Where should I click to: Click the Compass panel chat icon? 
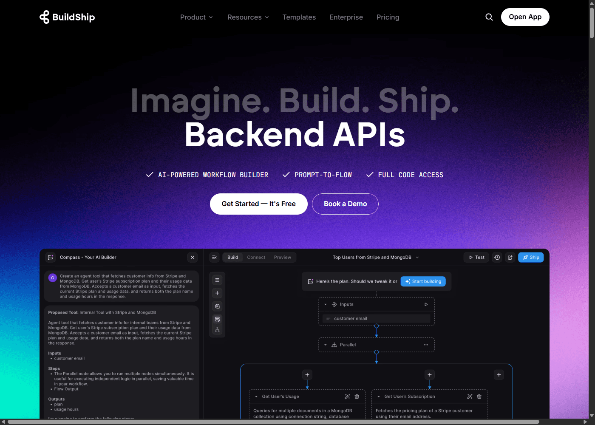[x=51, y=258]
